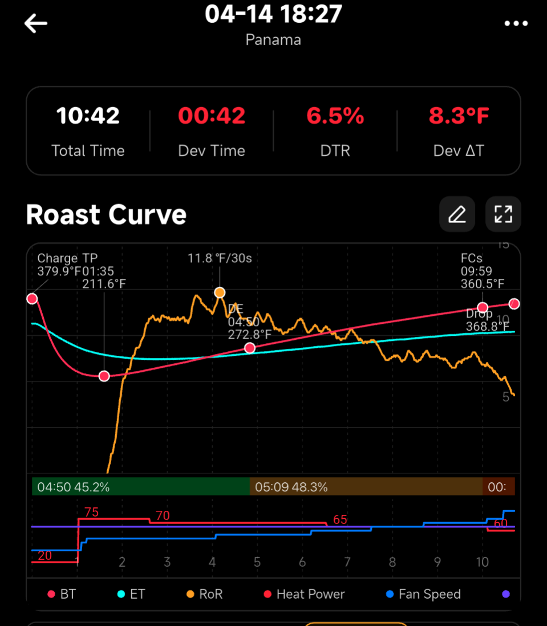Edit the roast curve with pencil icon
547x626 pixels.
[457, 214]
